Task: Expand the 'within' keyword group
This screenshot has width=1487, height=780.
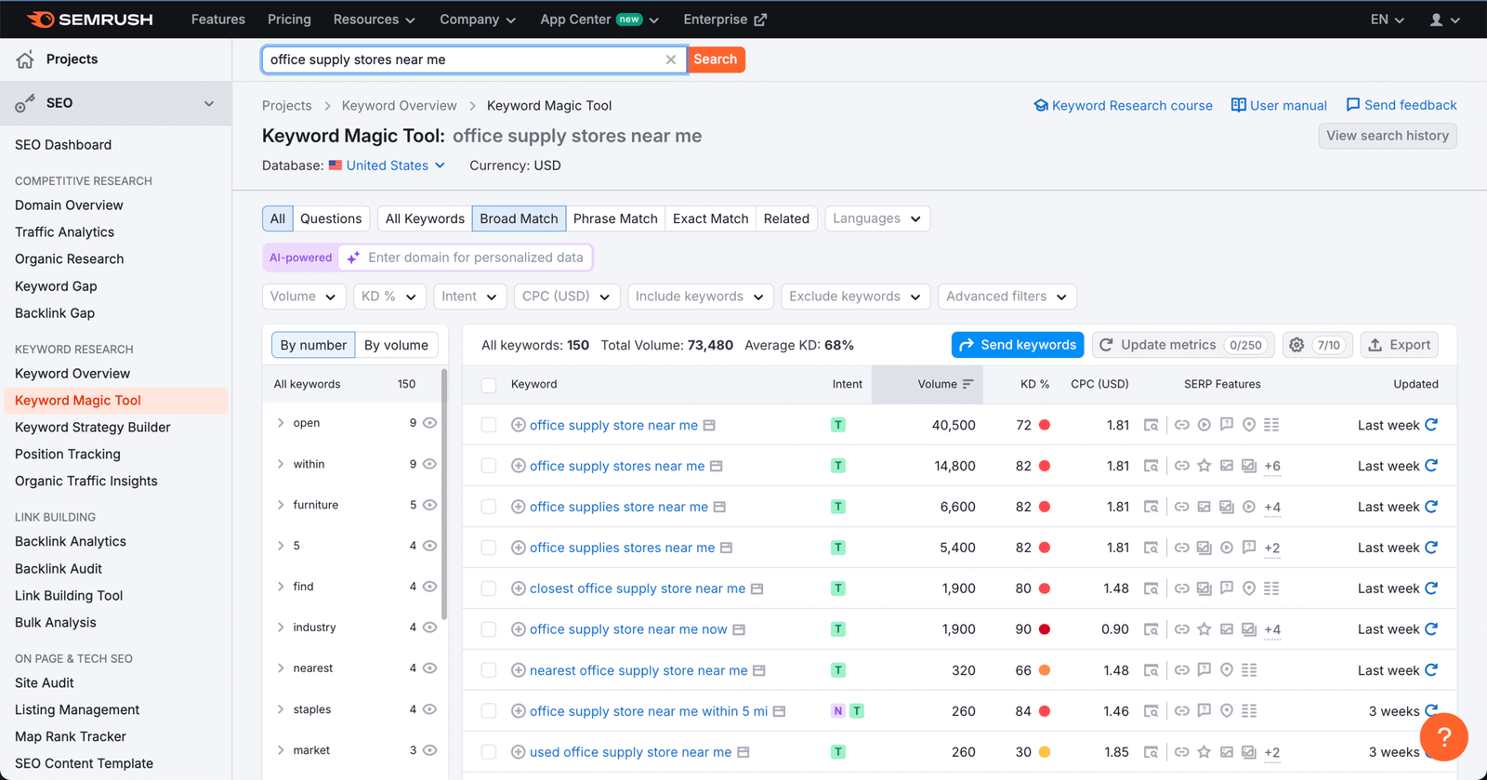Action: pos(281,464)
